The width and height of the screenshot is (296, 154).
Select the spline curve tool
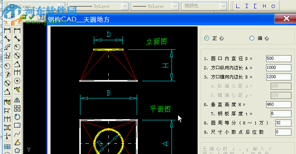click(x=17, y=134)
